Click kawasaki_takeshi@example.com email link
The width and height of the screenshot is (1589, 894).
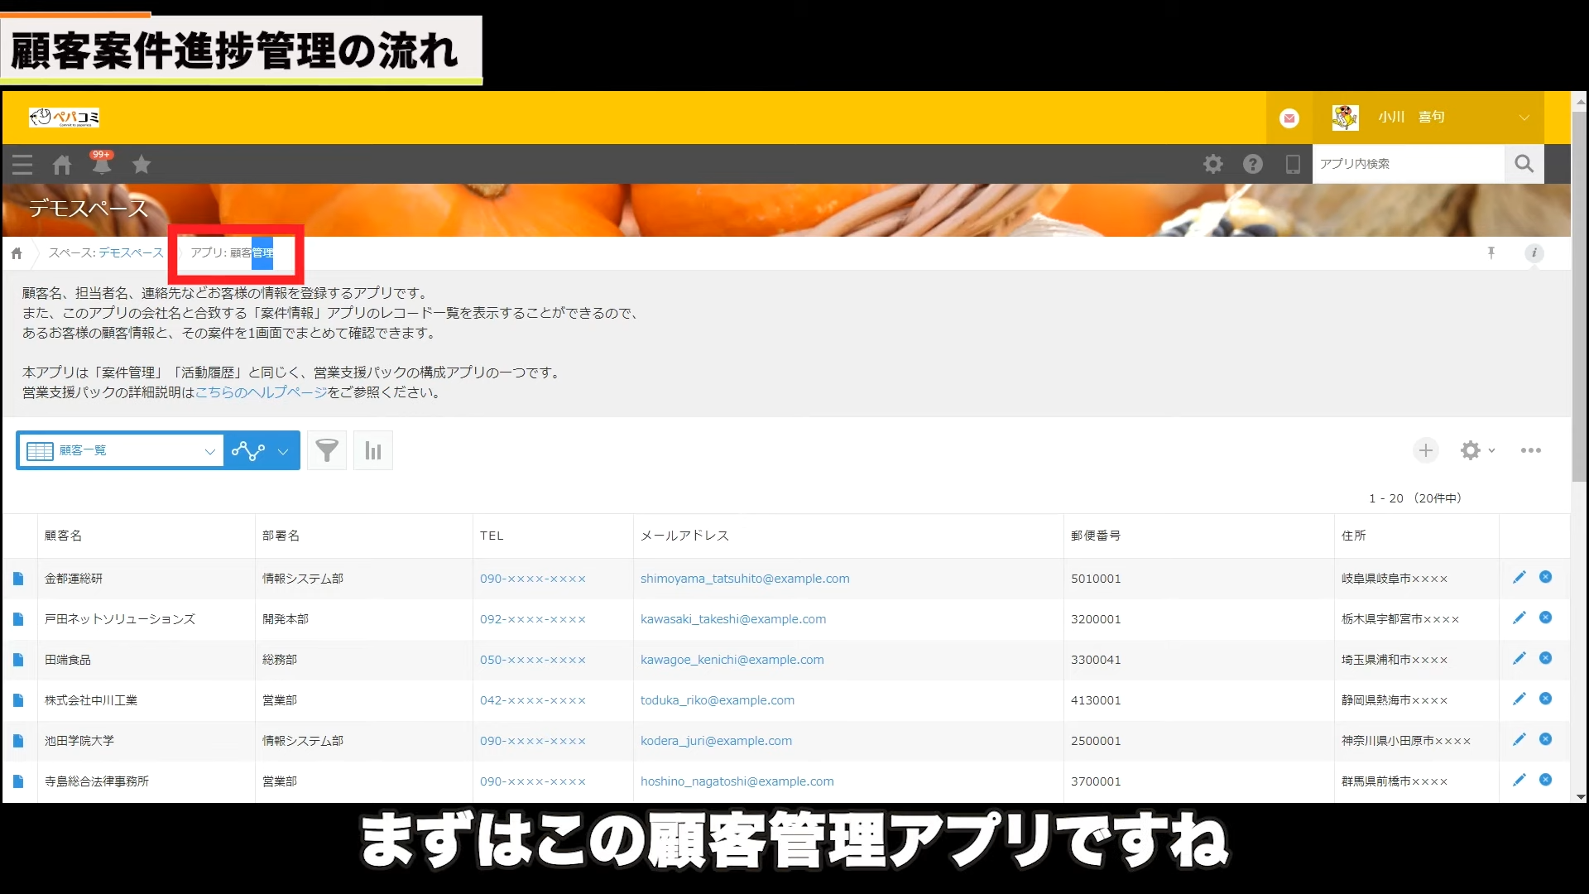732,619
